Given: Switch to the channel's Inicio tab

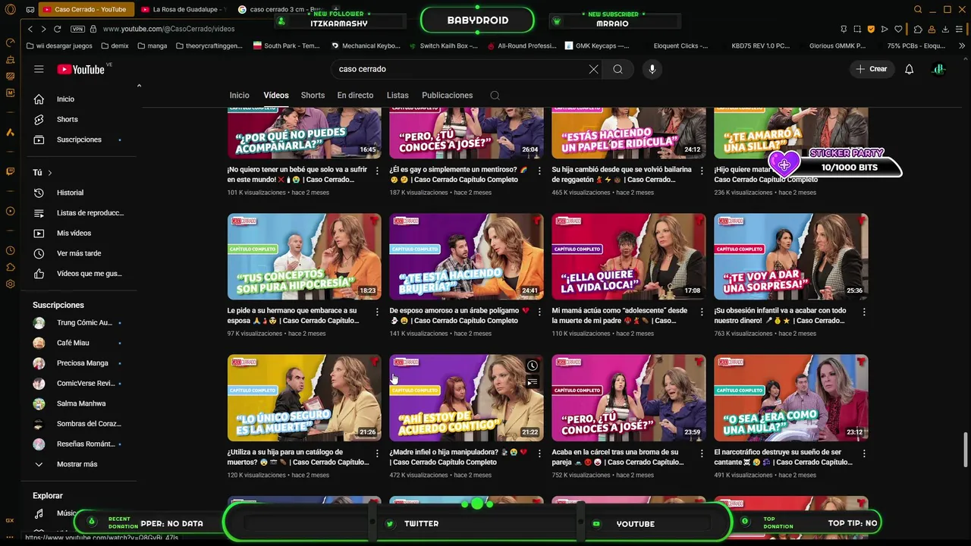Looking at the screenshot, I should pos(240,96).
